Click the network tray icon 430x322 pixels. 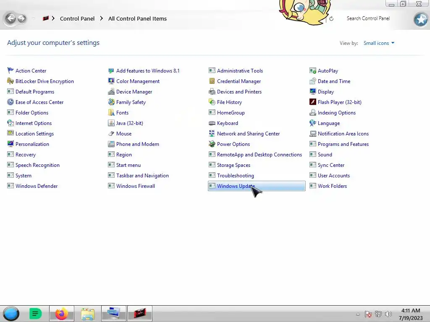tap(378, 314)
